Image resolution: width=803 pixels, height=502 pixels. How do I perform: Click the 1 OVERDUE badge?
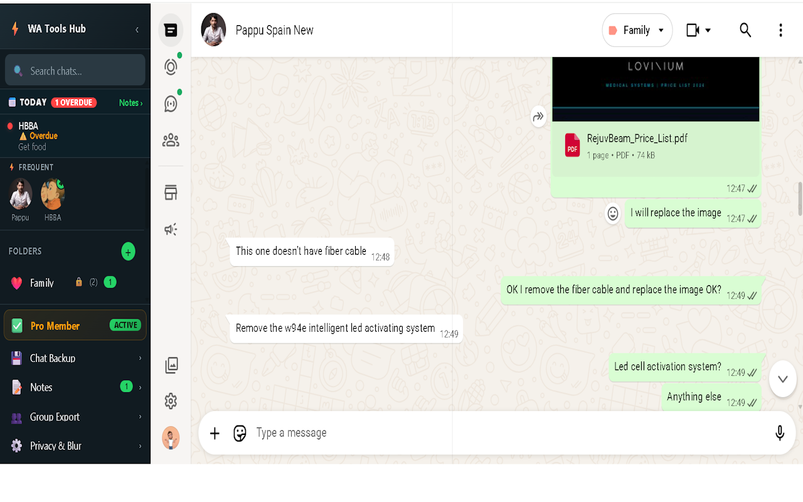point(74,102)
